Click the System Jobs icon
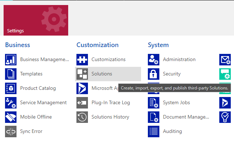This screenshot has height=143, width=234. click(154, 103)
